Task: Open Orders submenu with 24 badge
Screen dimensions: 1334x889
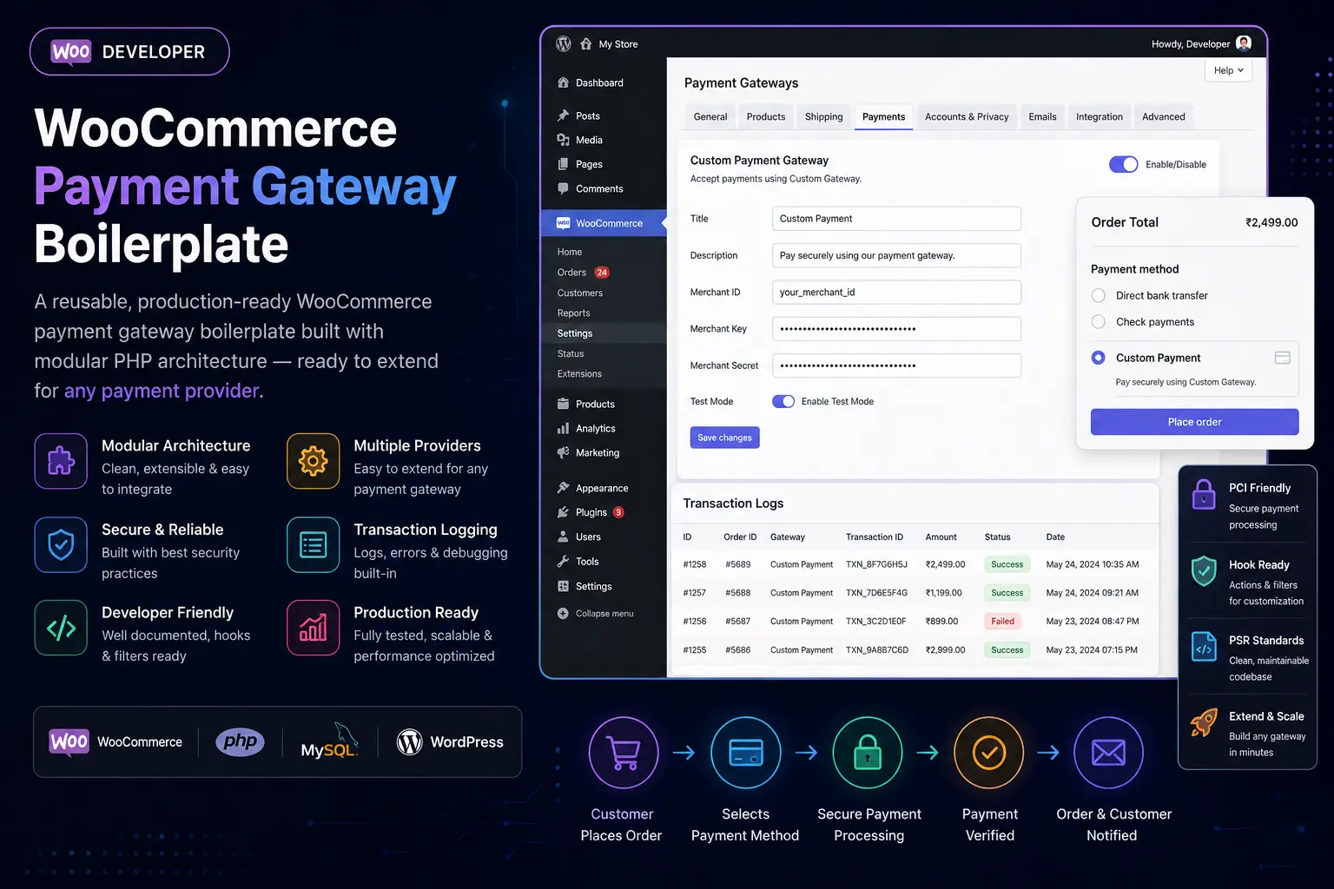Action: (584, 273)
